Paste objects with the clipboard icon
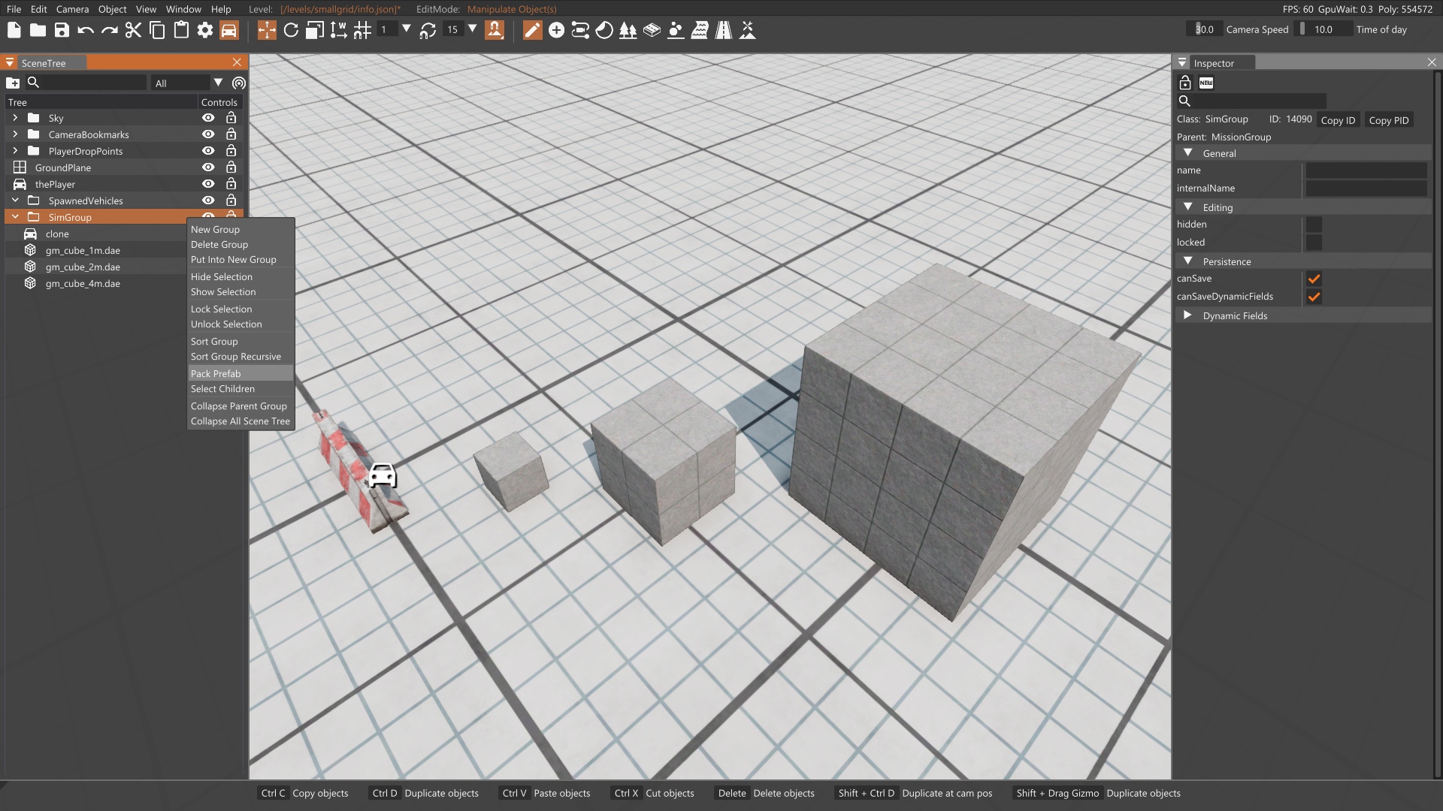Viewport: 1443px width, 811px height. [x=181, y=30]
